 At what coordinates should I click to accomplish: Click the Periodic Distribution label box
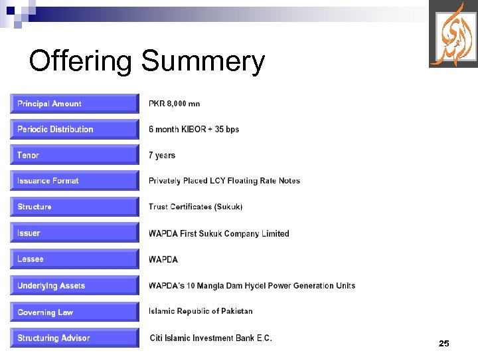[x=74, y=129]
